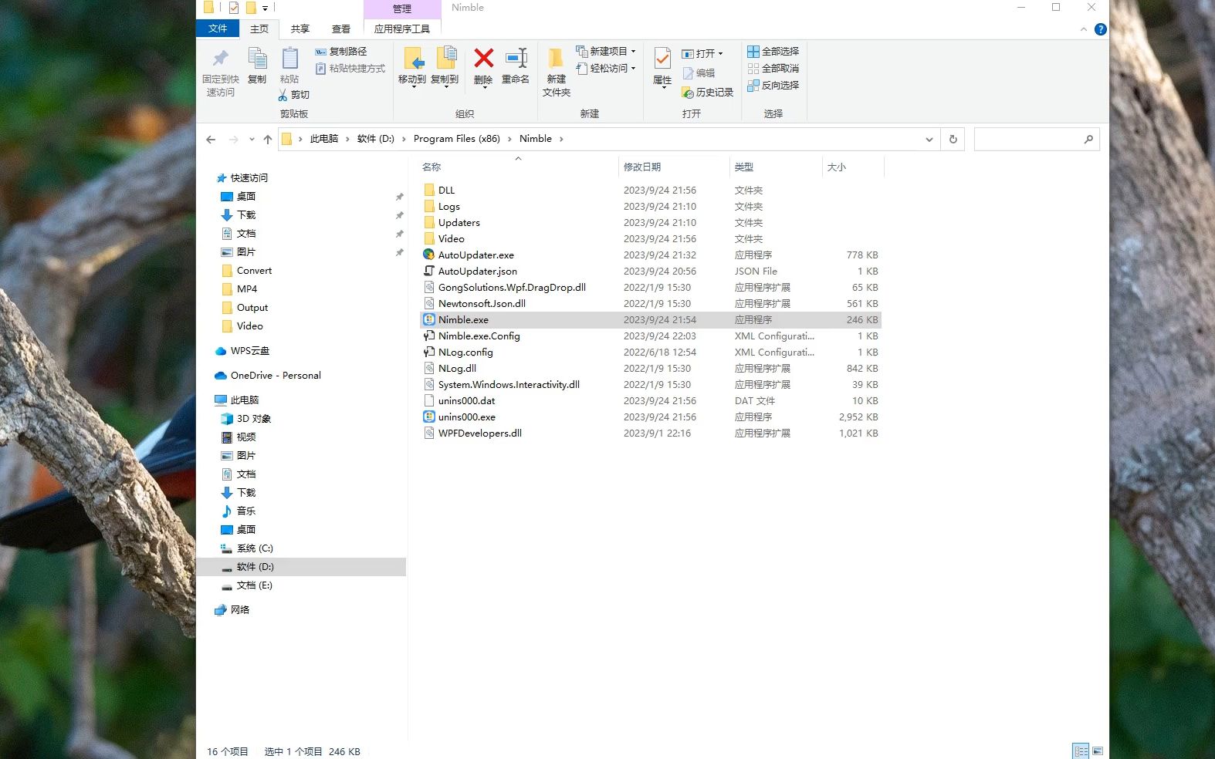Image resolution: width=1215 pixels, height=759 pixels.
Task: Open the Application Tools tab
Action: (x=401, y=29)
